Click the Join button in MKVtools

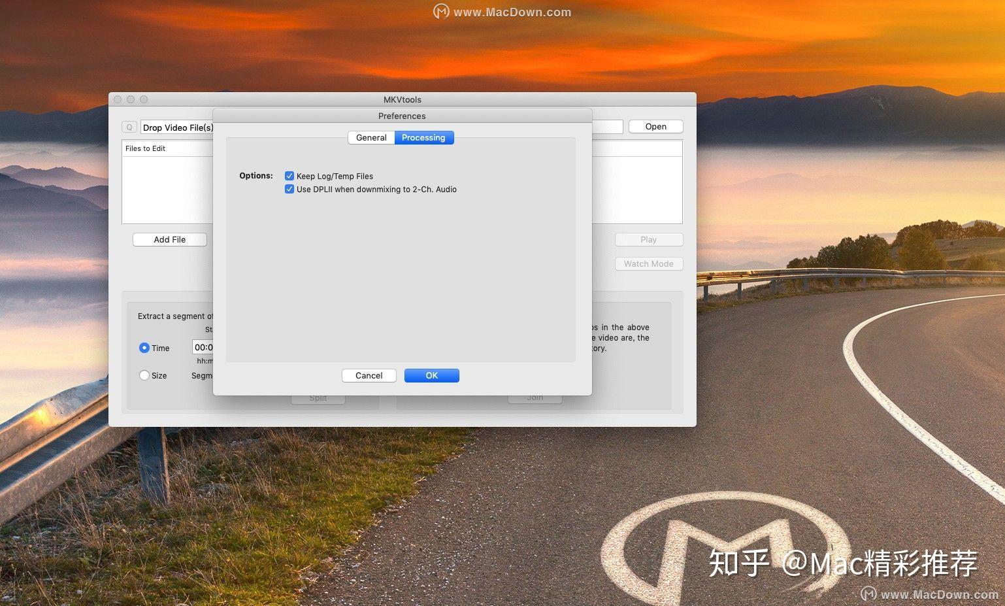click(x=535, y=397)
